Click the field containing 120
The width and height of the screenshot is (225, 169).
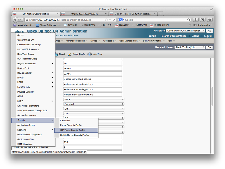pyautogui.click(x=92, y=142)
